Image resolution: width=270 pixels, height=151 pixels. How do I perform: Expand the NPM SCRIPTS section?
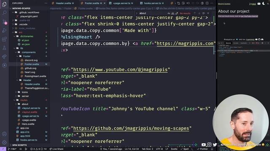point(19,145)
